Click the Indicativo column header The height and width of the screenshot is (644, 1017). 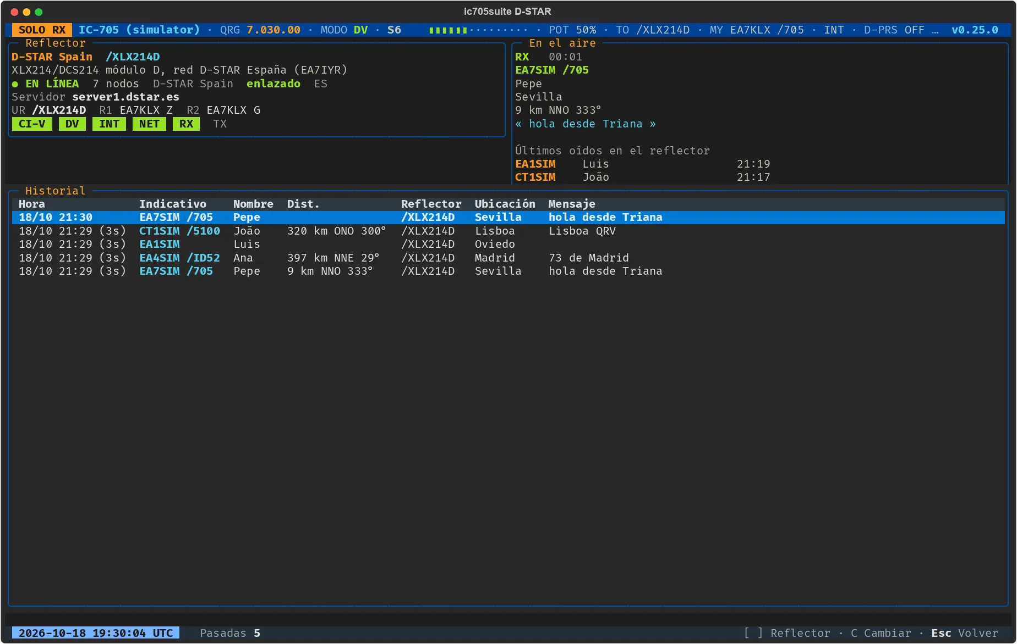pos(173,204)
